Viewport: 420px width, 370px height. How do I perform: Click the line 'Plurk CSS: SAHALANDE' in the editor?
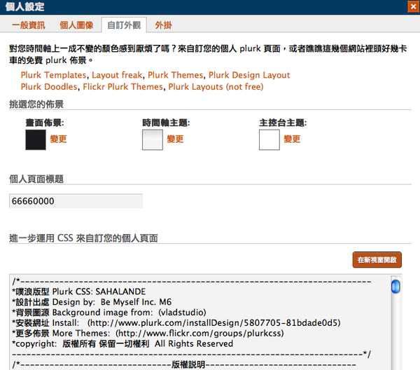pos(78,292)
